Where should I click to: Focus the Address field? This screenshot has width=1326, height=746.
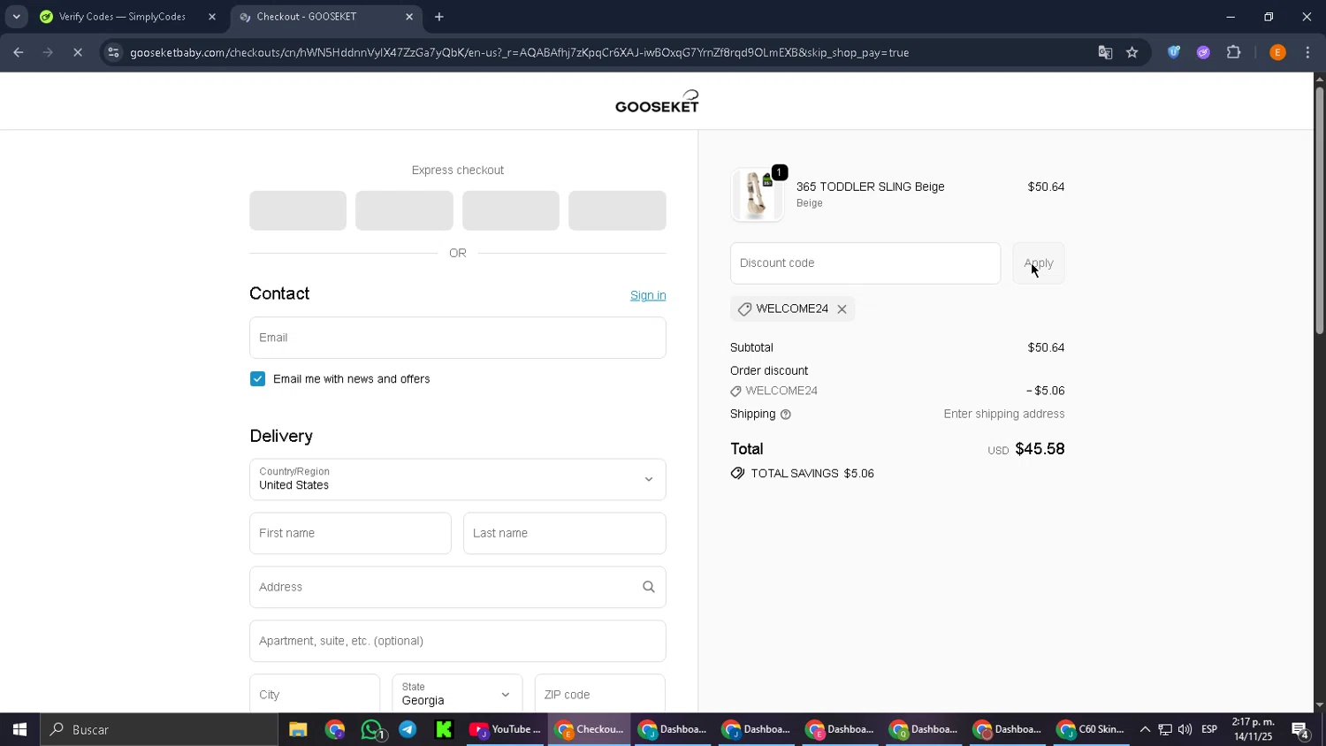coord(458,587)
